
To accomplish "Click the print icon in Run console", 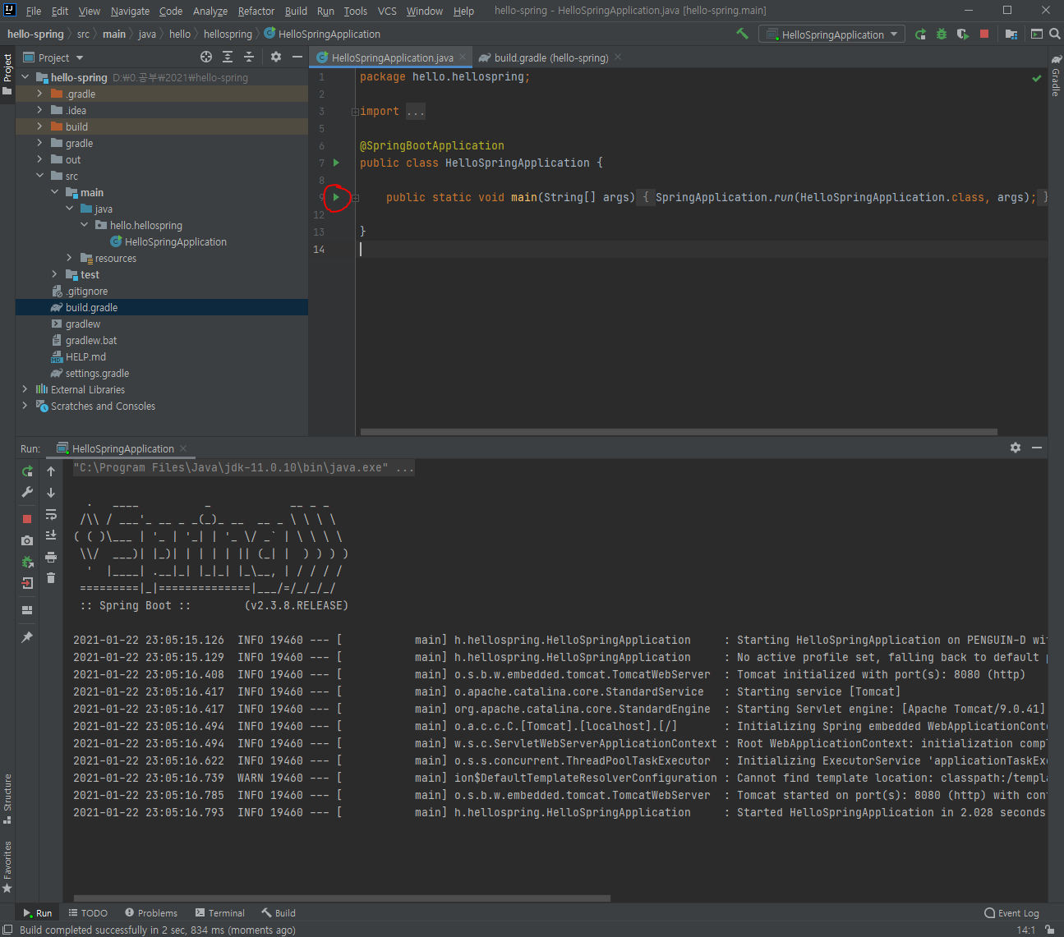I will coord(51,557).
